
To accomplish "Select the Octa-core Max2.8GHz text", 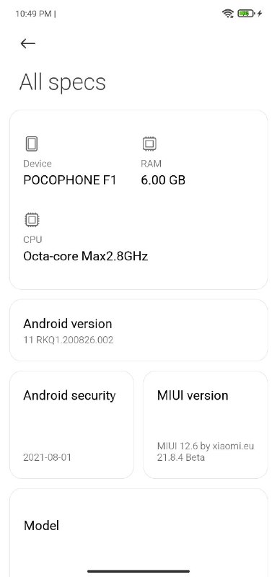I will (85, 256).
